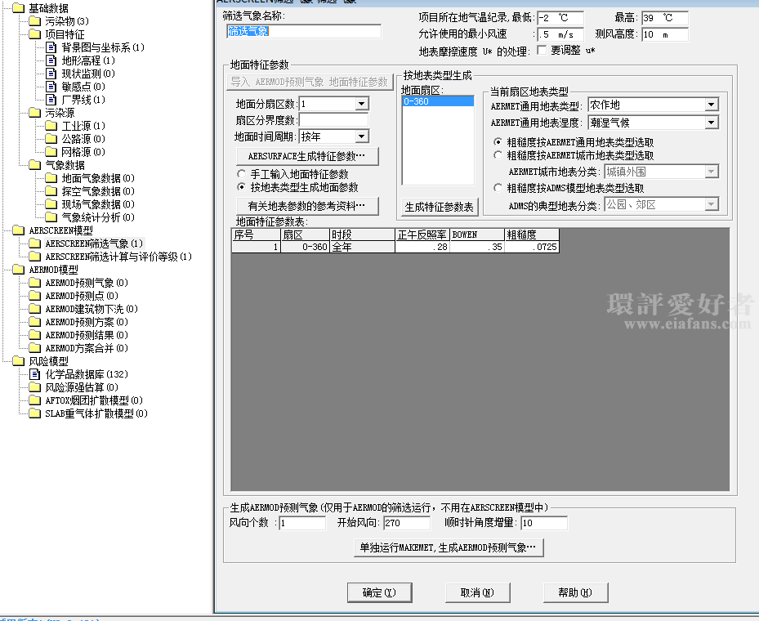759x621 pixels.
Task: Select 手工输入地面特征参数 radio button
Action: [x=242, y=174]
